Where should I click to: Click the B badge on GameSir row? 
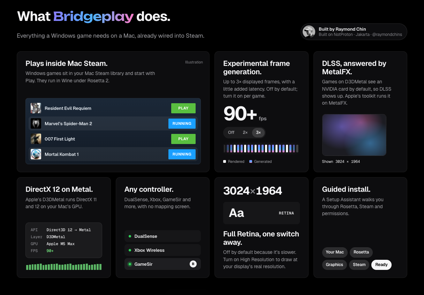click(x=193, y=264)
